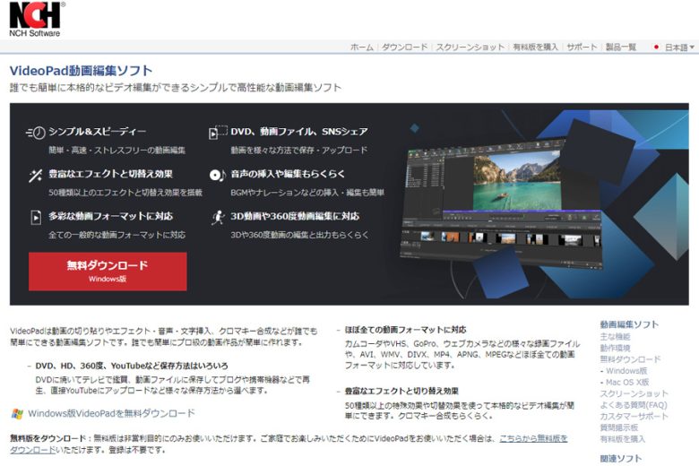Click sidebar 質問掲示板 link
The height and width of the screenshot is (466, 699).
(x=618, y=428)
